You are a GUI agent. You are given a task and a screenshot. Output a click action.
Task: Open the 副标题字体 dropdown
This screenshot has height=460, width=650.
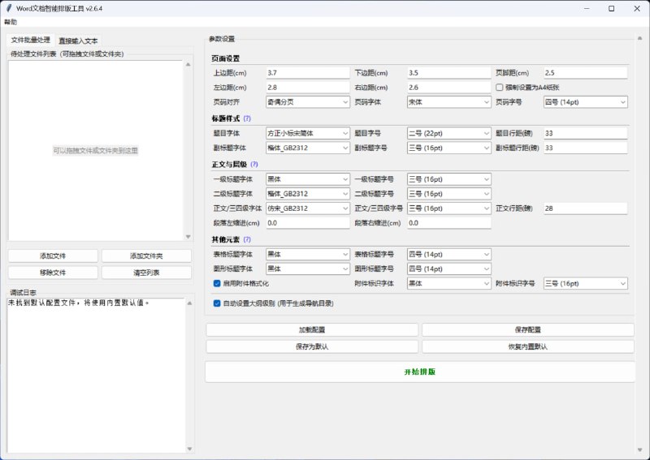[x=308, y=148]
